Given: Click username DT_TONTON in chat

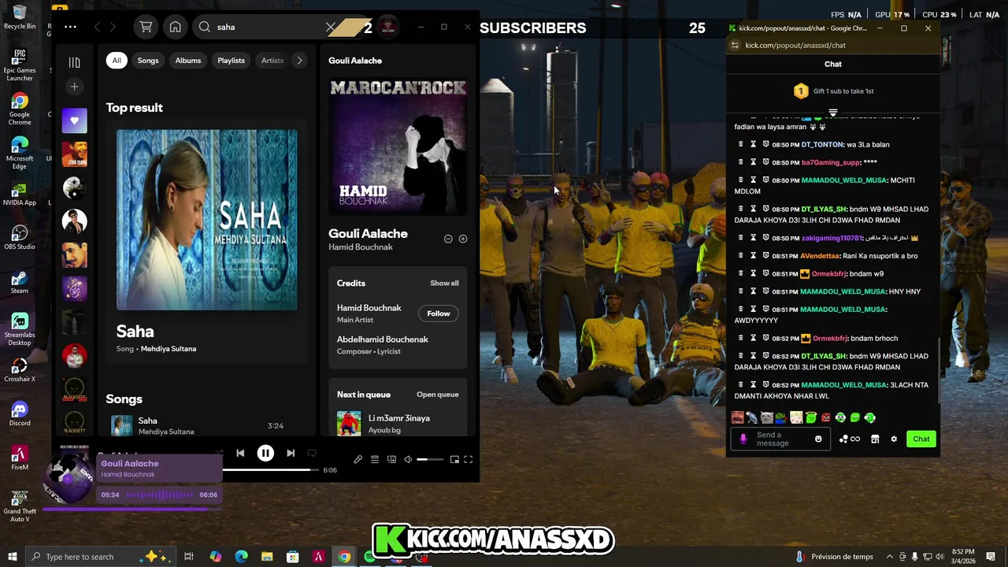Looking at the screenshot, I should pyautogui.click(x=822, y=145).
